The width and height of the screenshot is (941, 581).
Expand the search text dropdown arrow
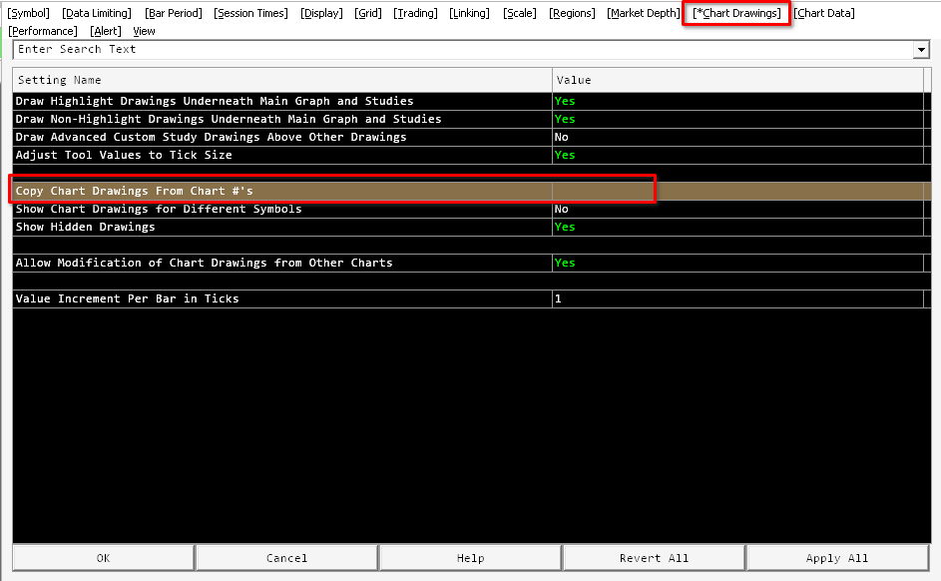pos(921,50)
